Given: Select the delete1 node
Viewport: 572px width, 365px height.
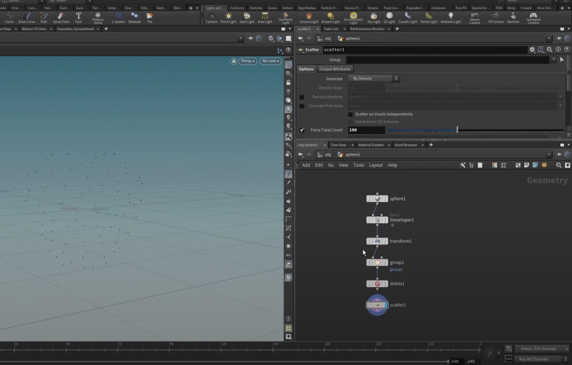Looking at the screenshot, I should [x=377, y=284].
